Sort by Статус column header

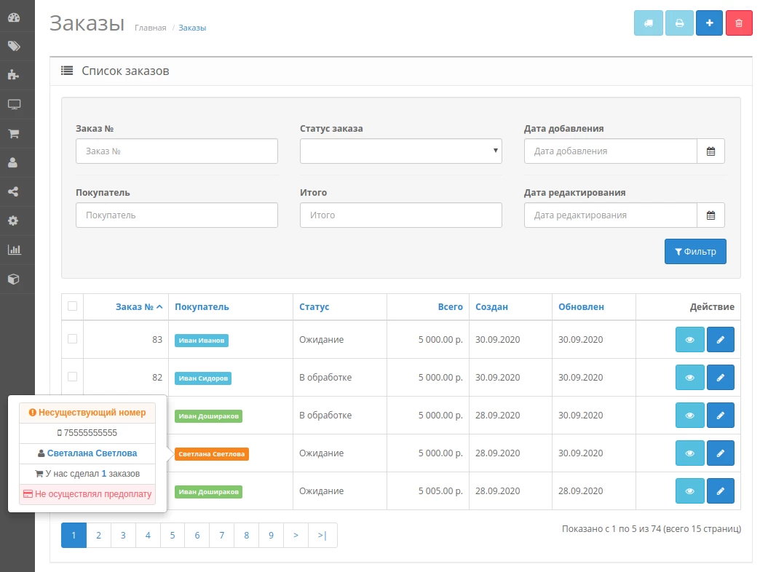[314, 306]
